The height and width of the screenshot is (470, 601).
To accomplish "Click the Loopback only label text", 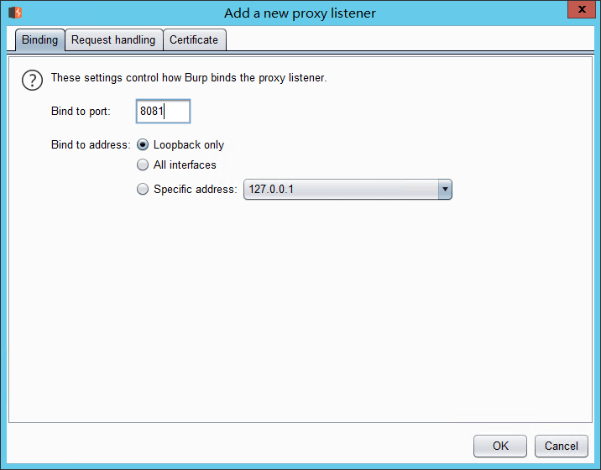I will [189, 145].
